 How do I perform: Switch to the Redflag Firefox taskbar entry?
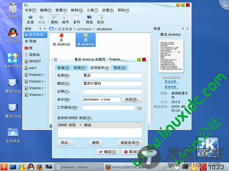tap(129, 167)
